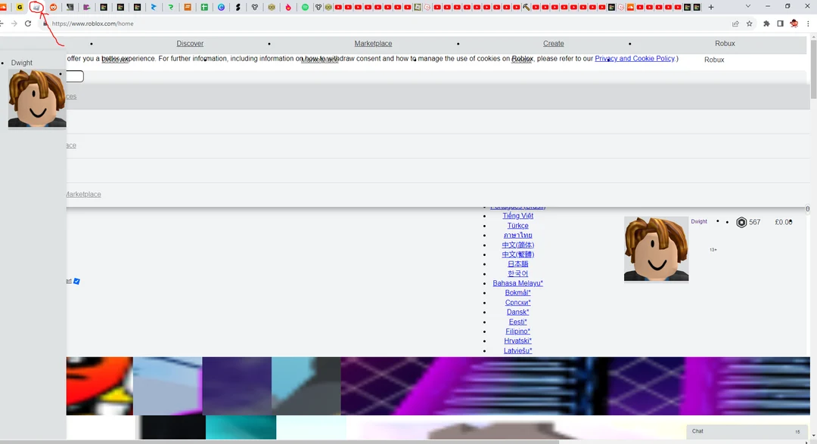This screenshot has width=817, height=444.
Task: Open the Chrome three-dot menu
Action: click(809, 23)
